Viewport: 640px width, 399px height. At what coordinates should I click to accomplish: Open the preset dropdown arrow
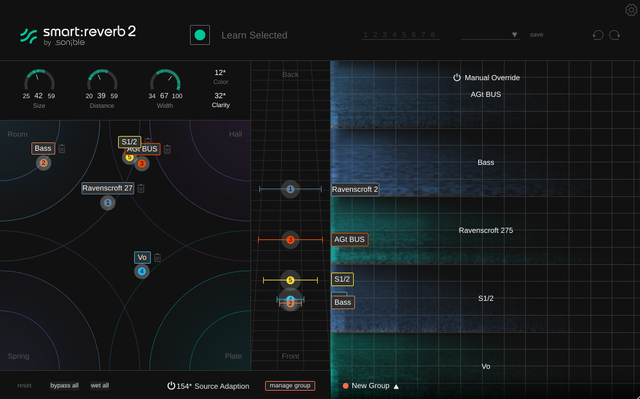tap(515, 35)
